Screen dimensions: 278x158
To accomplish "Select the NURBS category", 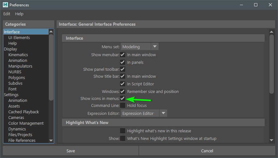I will (x=15, y=72).
